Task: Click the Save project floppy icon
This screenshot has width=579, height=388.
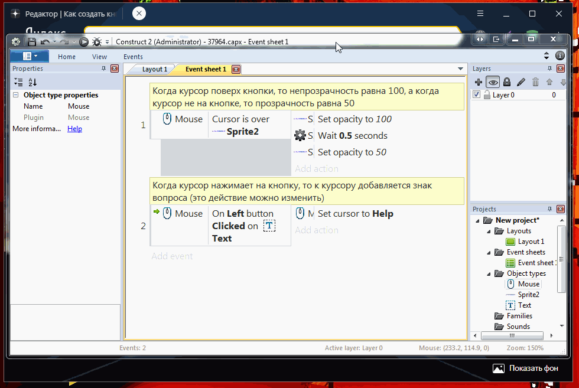Action: pyautogui.click(x=32, y=42)
